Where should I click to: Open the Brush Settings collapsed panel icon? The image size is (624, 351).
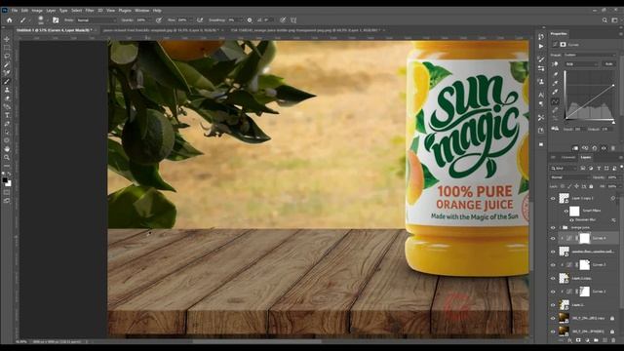[541, 59]
